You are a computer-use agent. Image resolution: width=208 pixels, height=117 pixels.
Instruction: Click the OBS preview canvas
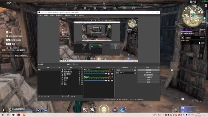pyautogui.click(x=99, y=40)
